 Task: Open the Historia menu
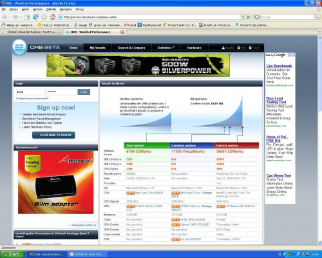pos(37,10)
